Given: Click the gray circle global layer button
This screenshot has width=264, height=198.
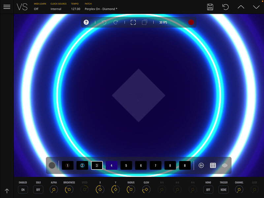Looking at the screenshot, I should (52, 166).
